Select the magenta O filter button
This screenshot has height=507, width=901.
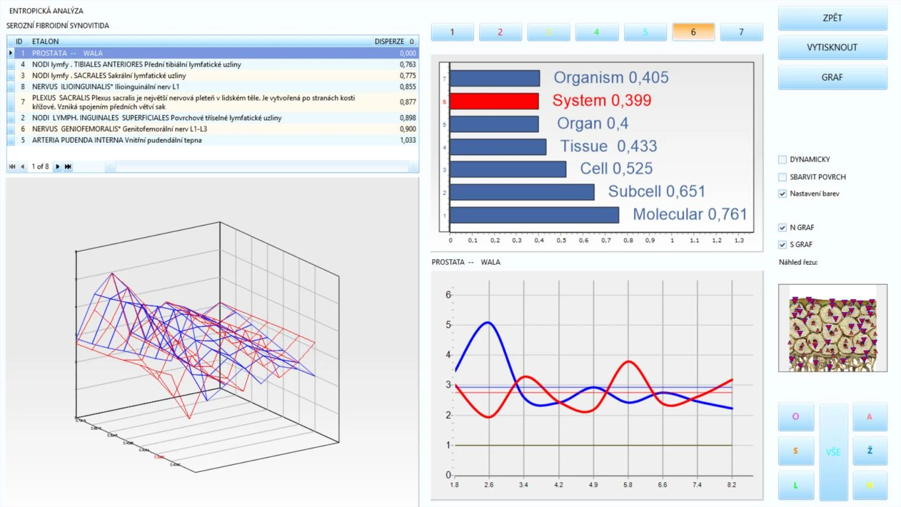[796, 417]
